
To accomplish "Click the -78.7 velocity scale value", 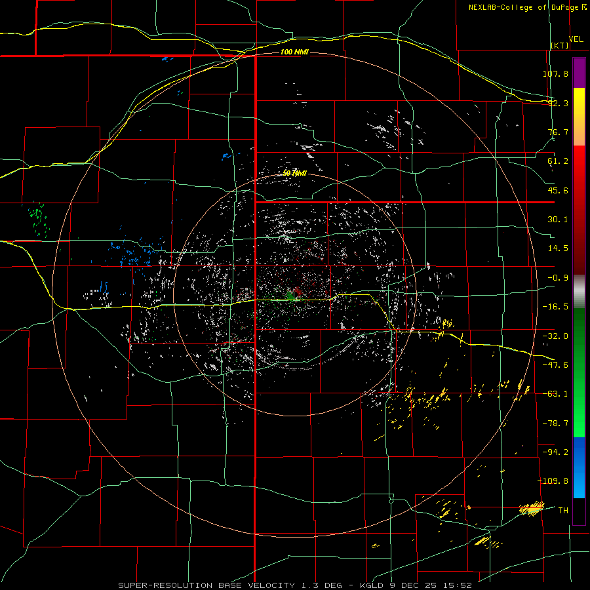I will (x=555, y=423).
